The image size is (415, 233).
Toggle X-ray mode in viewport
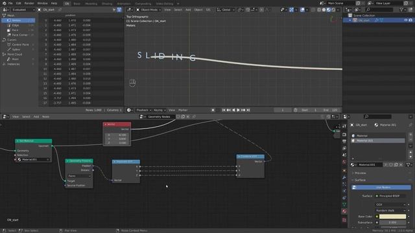pos(313,10)
